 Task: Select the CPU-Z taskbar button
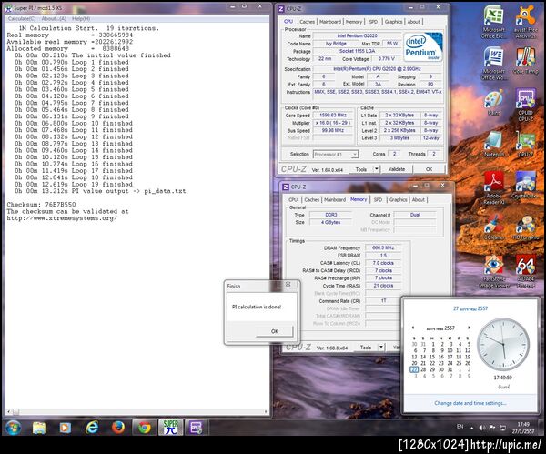(197, 428)
